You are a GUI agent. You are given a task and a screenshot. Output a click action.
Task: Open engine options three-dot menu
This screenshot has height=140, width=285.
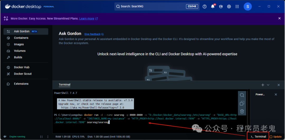[48, 137]
